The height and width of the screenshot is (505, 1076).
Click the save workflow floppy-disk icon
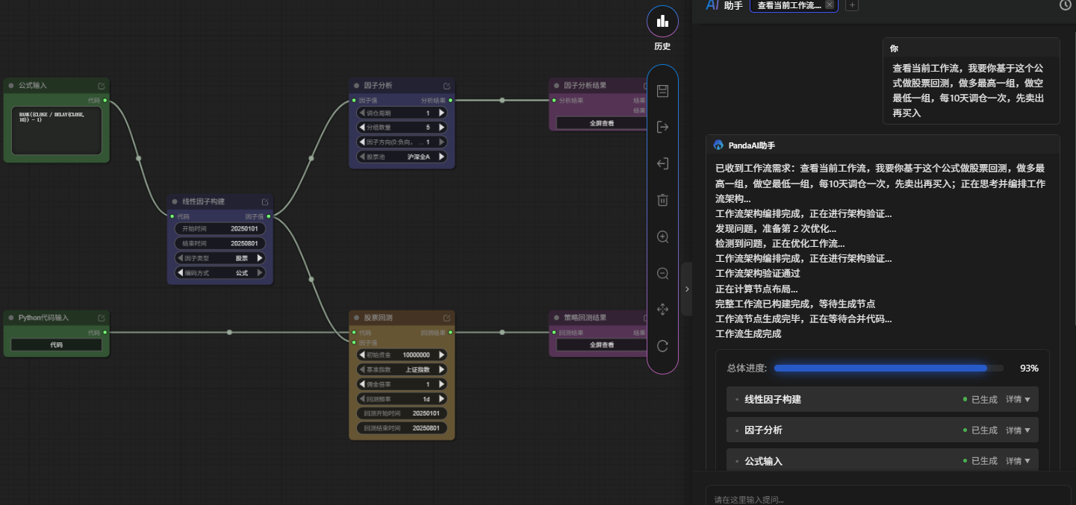pyautogui.click(x=662, y=91)
